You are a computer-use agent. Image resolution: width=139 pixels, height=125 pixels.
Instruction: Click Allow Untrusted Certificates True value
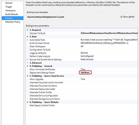tap(83, 69)
